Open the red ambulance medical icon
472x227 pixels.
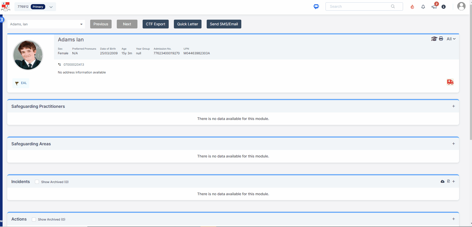pyautogui.click(x=450, y=82)
